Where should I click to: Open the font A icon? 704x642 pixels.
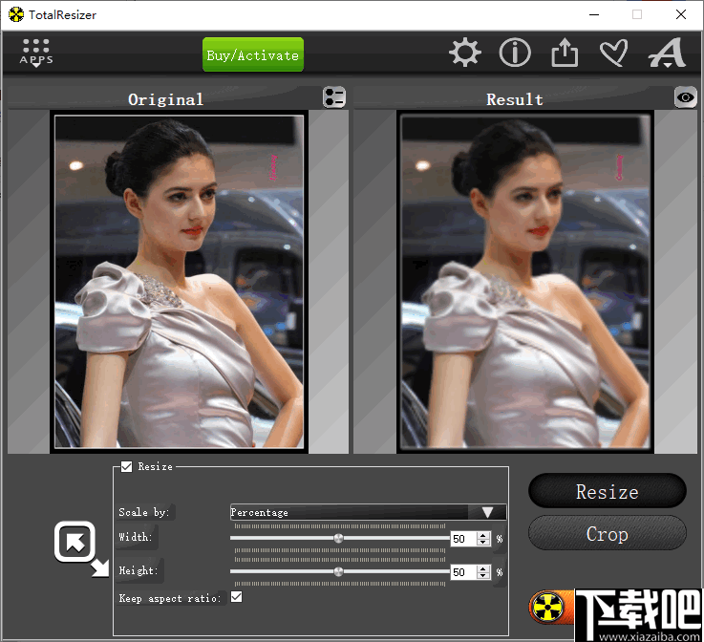click(x=667, y=53)
